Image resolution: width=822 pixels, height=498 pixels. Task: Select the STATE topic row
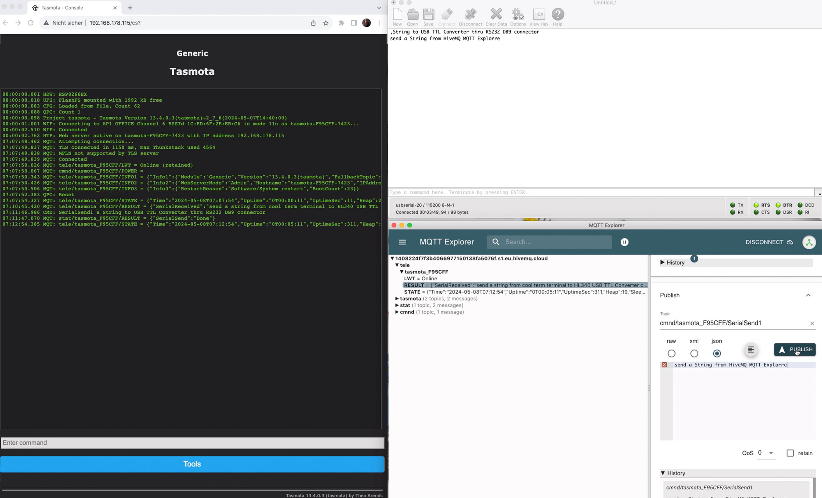525,292
